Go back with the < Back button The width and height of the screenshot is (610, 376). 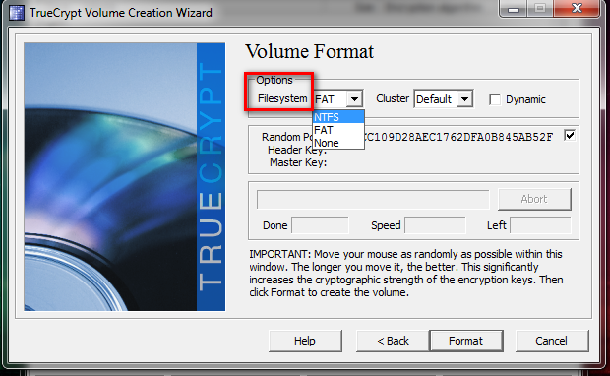point(393,341)
